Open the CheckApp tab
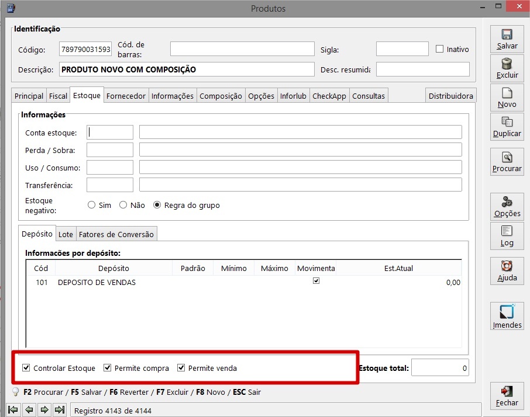The width and height of the screenshot is (530, 417). click(329, 96)
